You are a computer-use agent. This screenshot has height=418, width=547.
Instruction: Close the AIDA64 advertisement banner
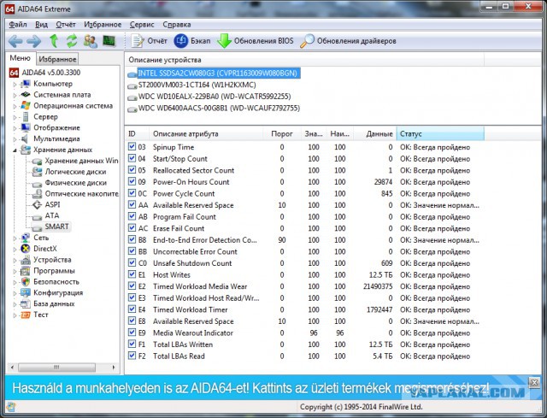point(533,383)
